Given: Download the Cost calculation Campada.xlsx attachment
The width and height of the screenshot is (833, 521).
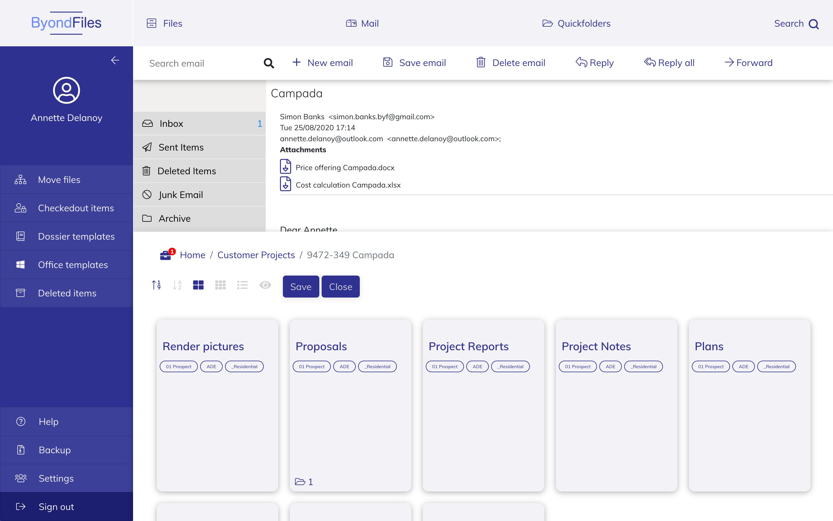Looking at the screenshot, I should 285,184.
